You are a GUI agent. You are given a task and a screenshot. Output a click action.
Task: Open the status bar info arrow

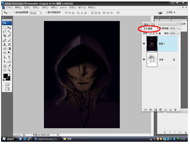[x=58, y=135]
